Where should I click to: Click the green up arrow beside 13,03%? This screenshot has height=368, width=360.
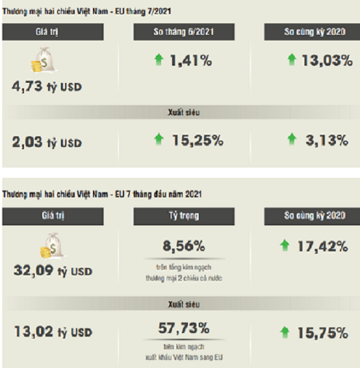[x=292, y=60]
